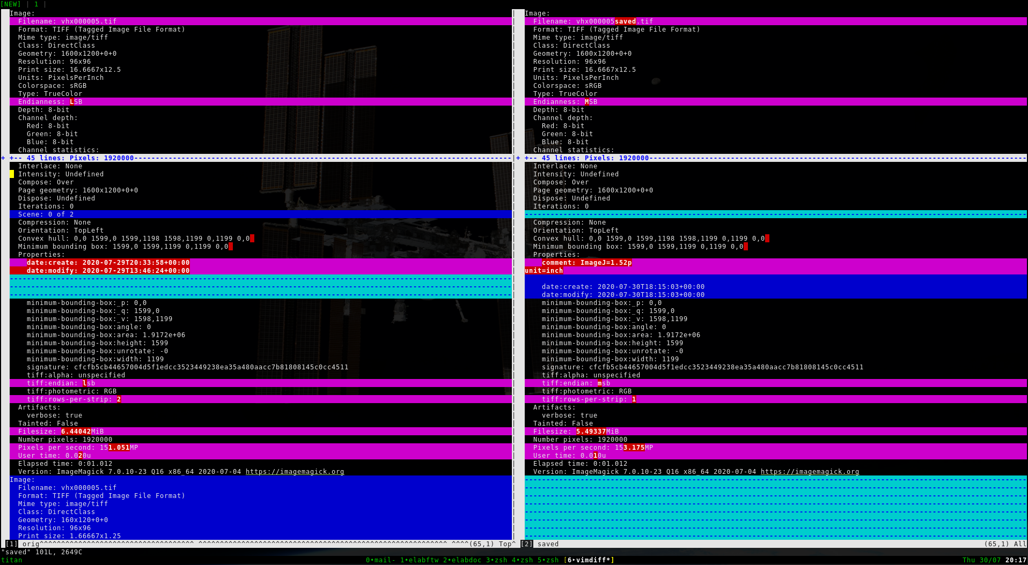Click the '[2] saved' statusline segment
1028x565 pixels.
pos(539,544)
